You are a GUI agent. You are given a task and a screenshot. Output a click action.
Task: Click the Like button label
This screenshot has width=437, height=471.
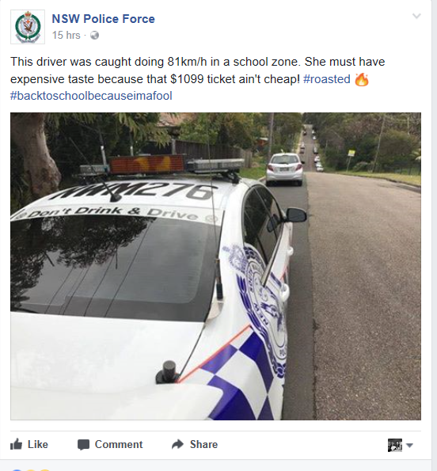[x=38, y=445]
